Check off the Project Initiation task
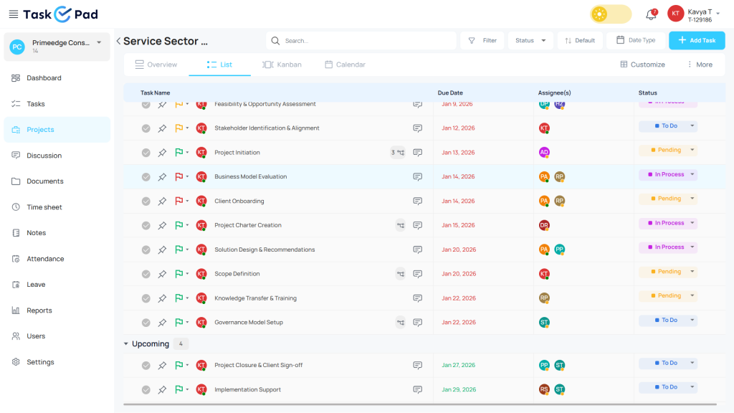The width and height of the screenshot is (734, 413). [146, 153]
